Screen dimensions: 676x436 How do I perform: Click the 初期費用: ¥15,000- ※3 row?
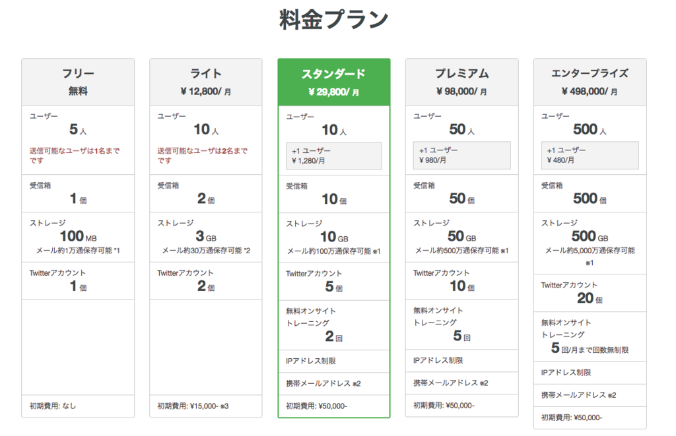(x=206, y=406)
